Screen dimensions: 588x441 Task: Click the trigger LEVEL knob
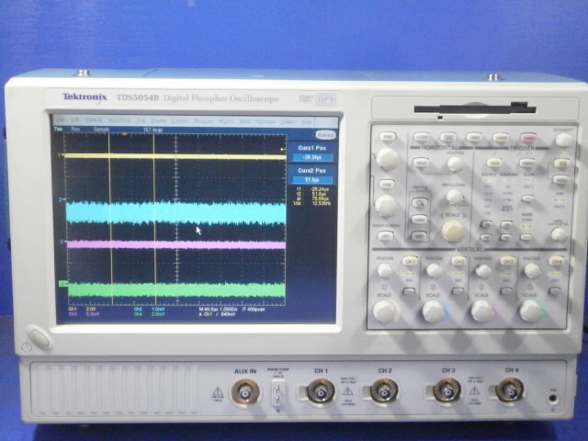pos(560,234)
